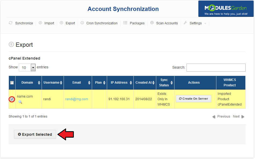
Task: Sort table by Sync Status column
Action: 172,83
